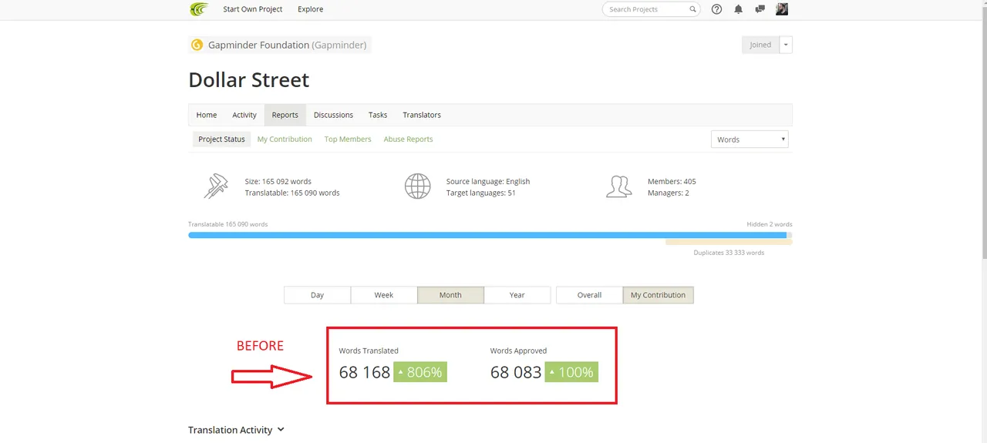Switch to Overall statistics toggle

[x=589, y=295]
